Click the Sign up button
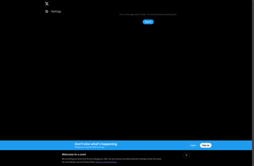Screen dimensions: 254x166 pos(206,145)
